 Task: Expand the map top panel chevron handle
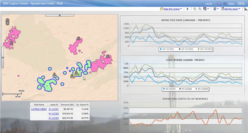[x=60, y=15]
